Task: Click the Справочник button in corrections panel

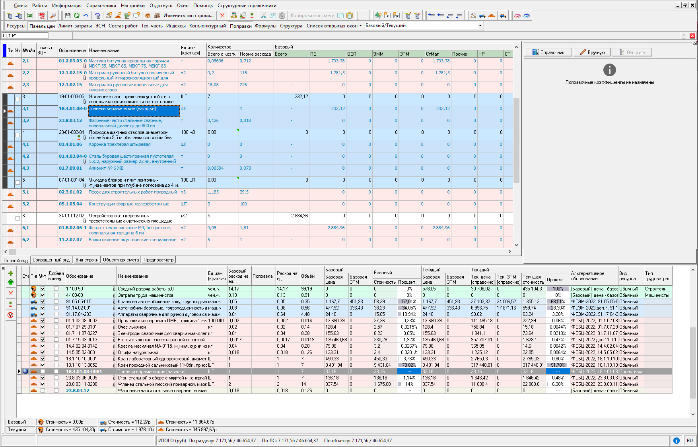Action: (x=548, y=52)
